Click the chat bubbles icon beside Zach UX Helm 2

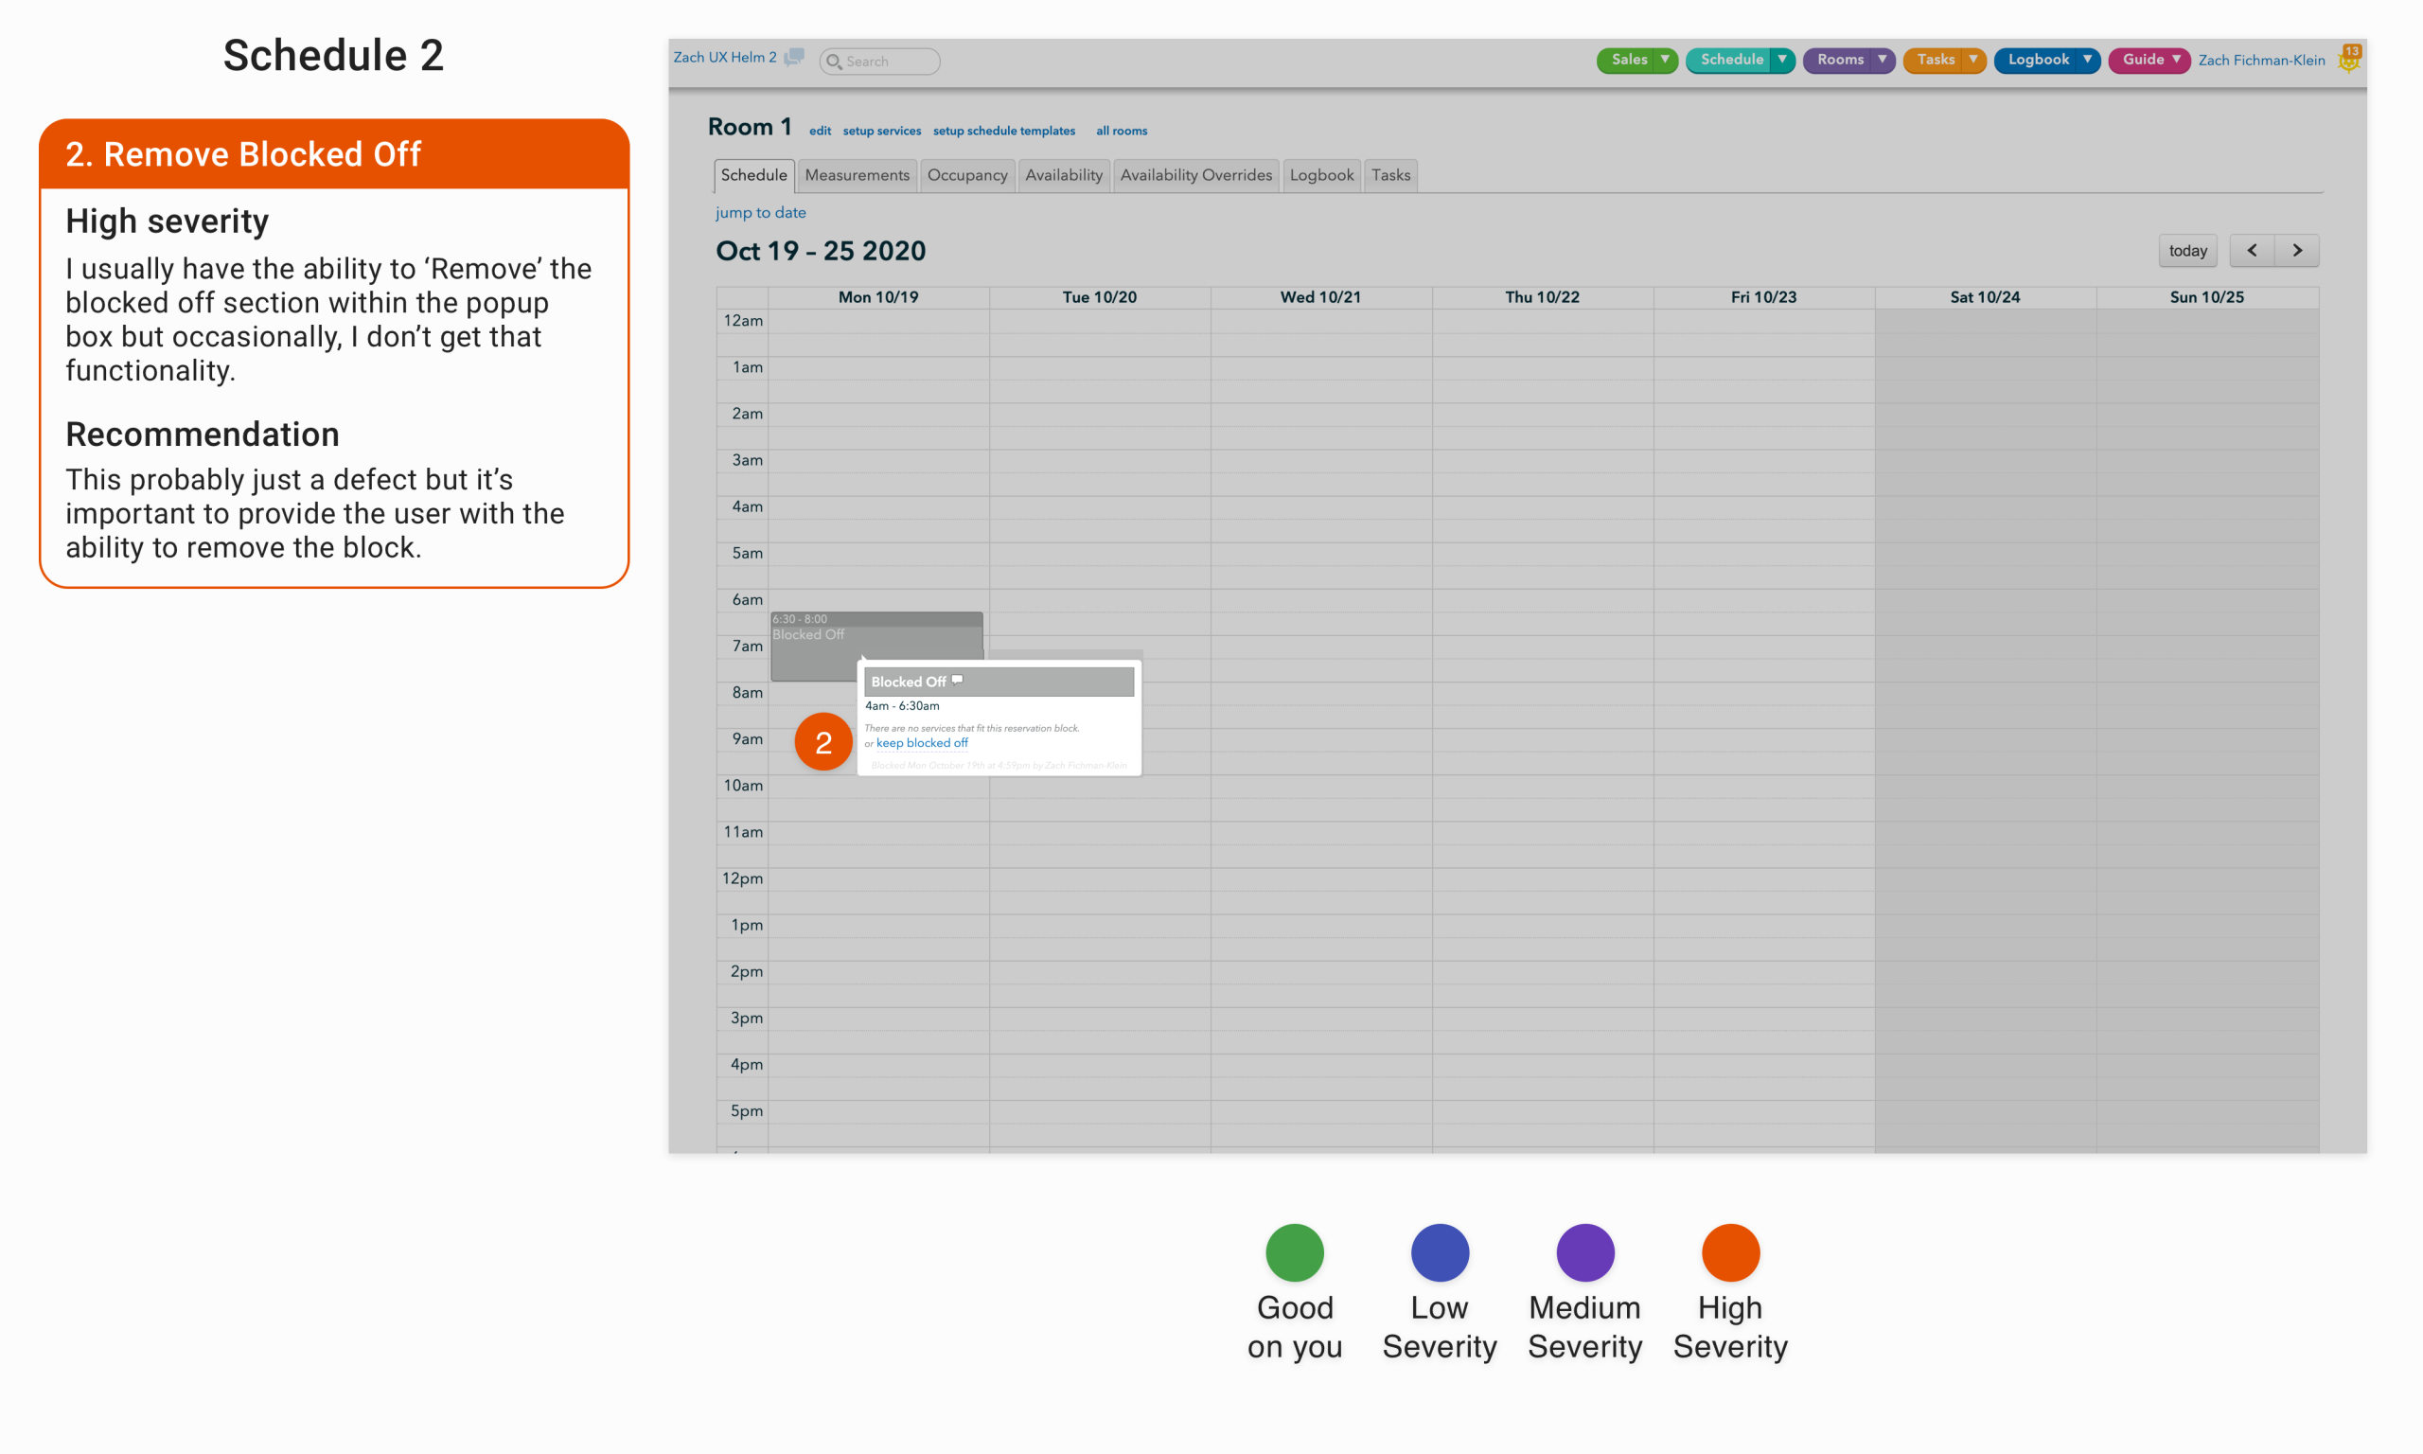point(794,58)
